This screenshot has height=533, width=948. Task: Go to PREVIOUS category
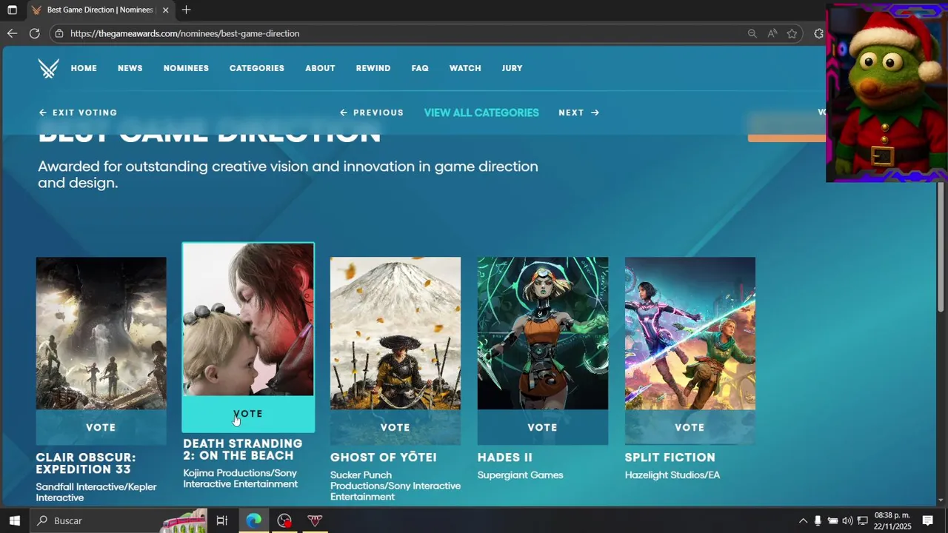(x=372, y=113)
